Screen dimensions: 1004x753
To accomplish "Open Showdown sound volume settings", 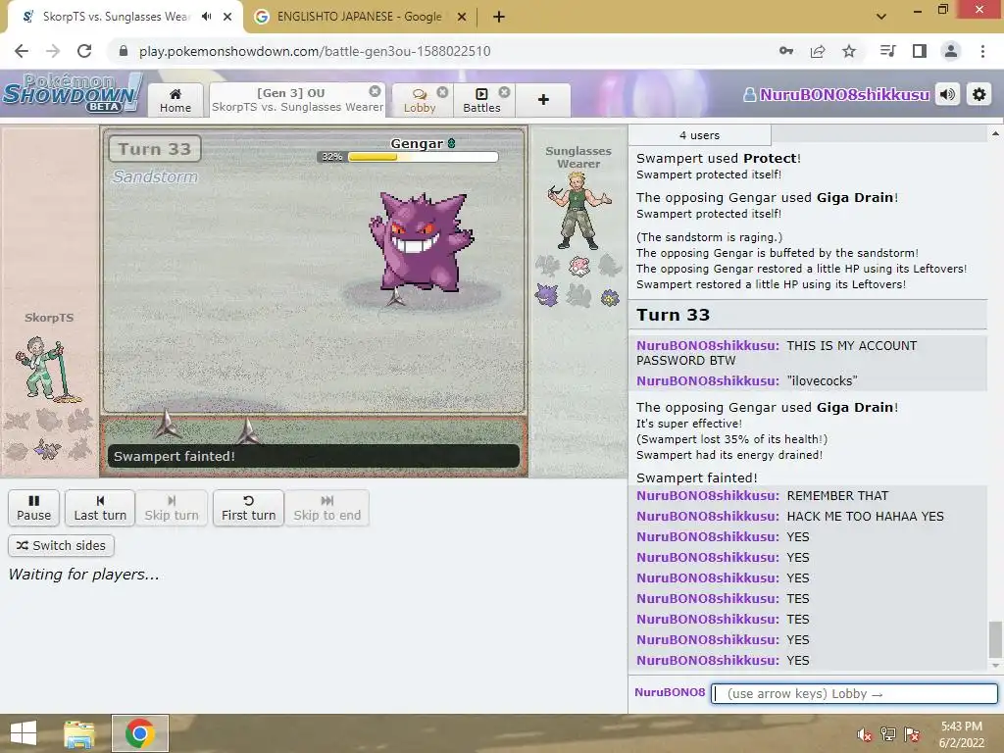I will pyautogui.click(x=948, y=95).
